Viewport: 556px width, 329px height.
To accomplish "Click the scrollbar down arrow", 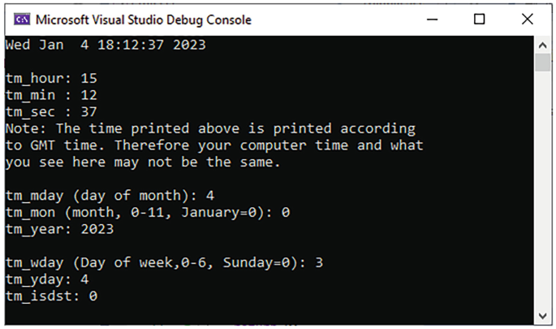I will (542, 315).
